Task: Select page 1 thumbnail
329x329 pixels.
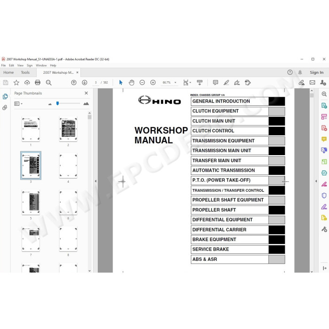Action: (31, 129)
